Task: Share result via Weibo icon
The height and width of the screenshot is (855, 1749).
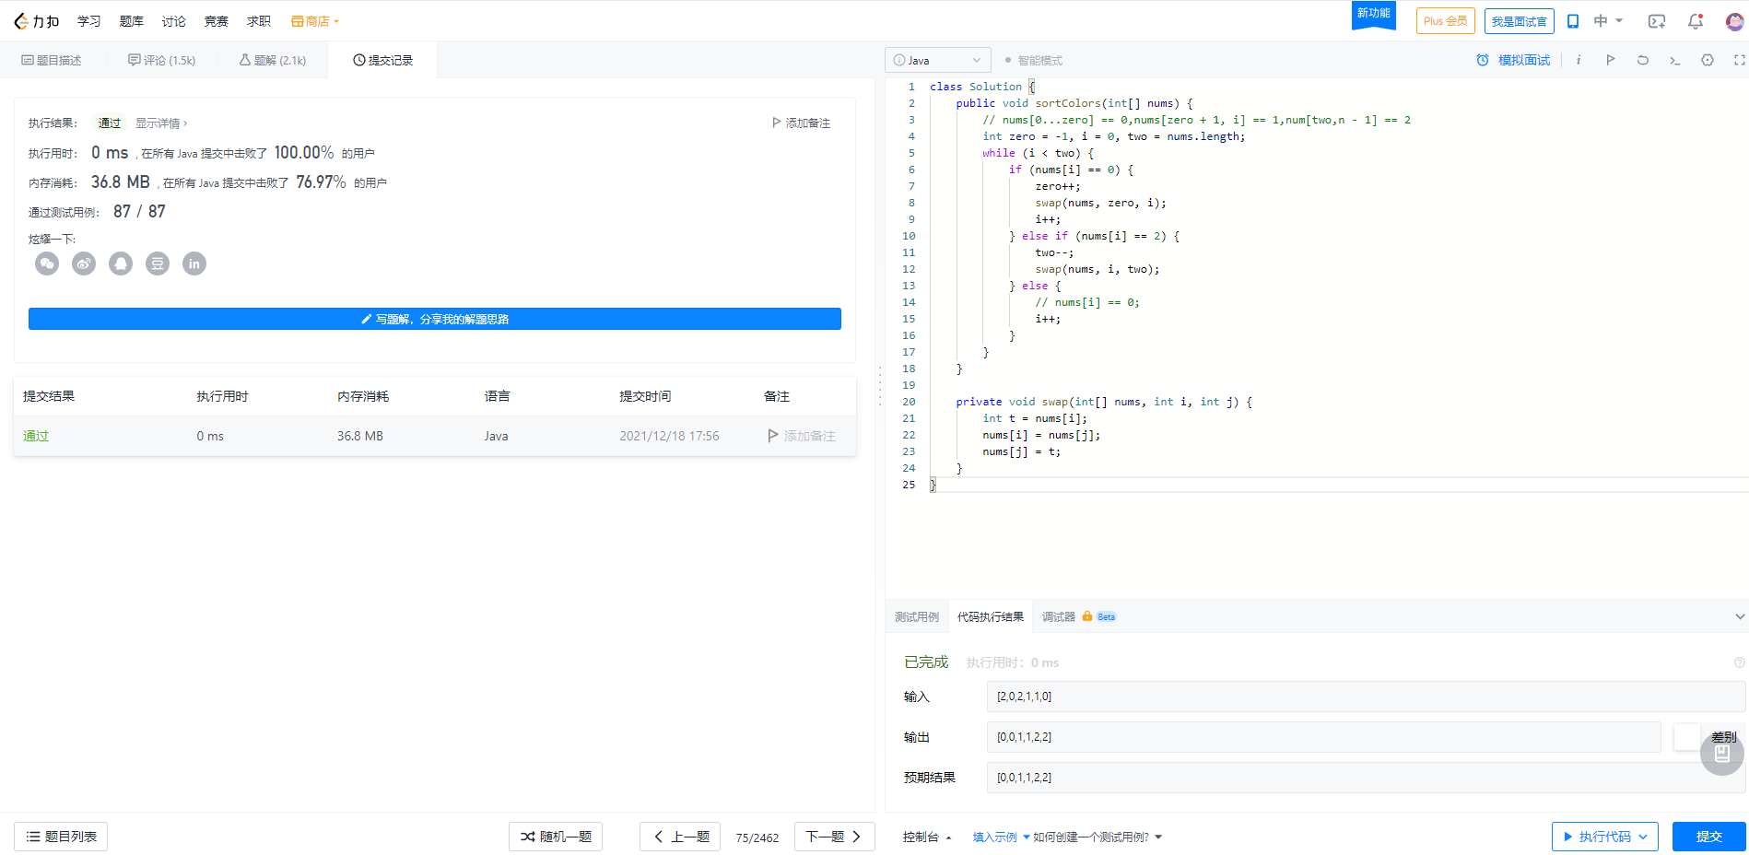Action: click(x=84, y=264)
